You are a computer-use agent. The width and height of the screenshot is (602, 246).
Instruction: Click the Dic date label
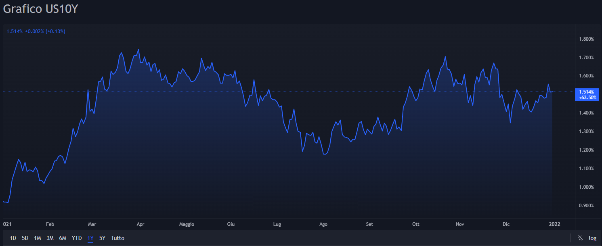pyautogui.click(x=506, y=224)
